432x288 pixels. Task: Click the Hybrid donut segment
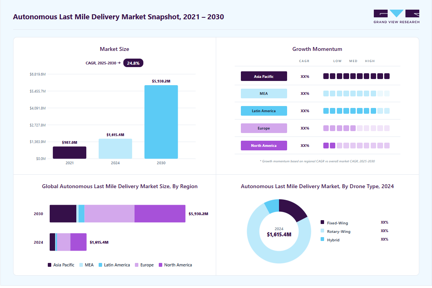click(273, 206)
